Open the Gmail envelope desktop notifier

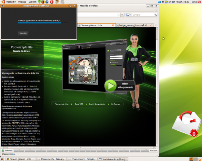tap(186, 124)
